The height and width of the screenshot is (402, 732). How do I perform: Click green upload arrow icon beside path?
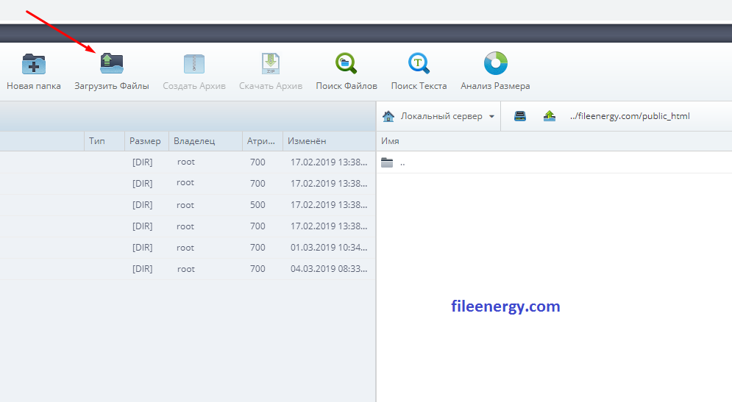tap(550, 116)
